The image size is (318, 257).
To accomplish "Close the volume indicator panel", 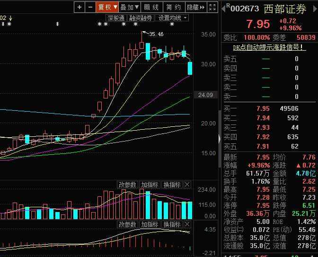I will point(187,185).
